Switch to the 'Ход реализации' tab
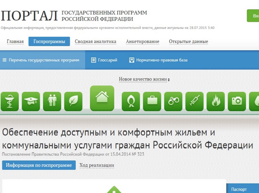Image resolution: width=259 pixels, height=193 pixels. click(97, 165)
